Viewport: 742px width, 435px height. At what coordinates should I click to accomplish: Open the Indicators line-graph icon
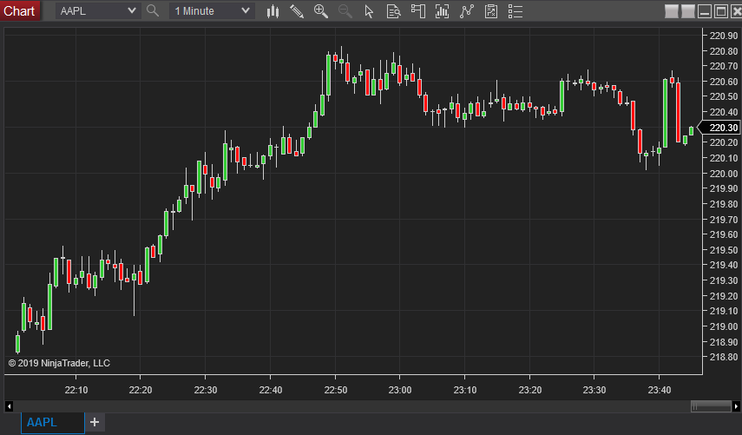[x=467, y=11]
